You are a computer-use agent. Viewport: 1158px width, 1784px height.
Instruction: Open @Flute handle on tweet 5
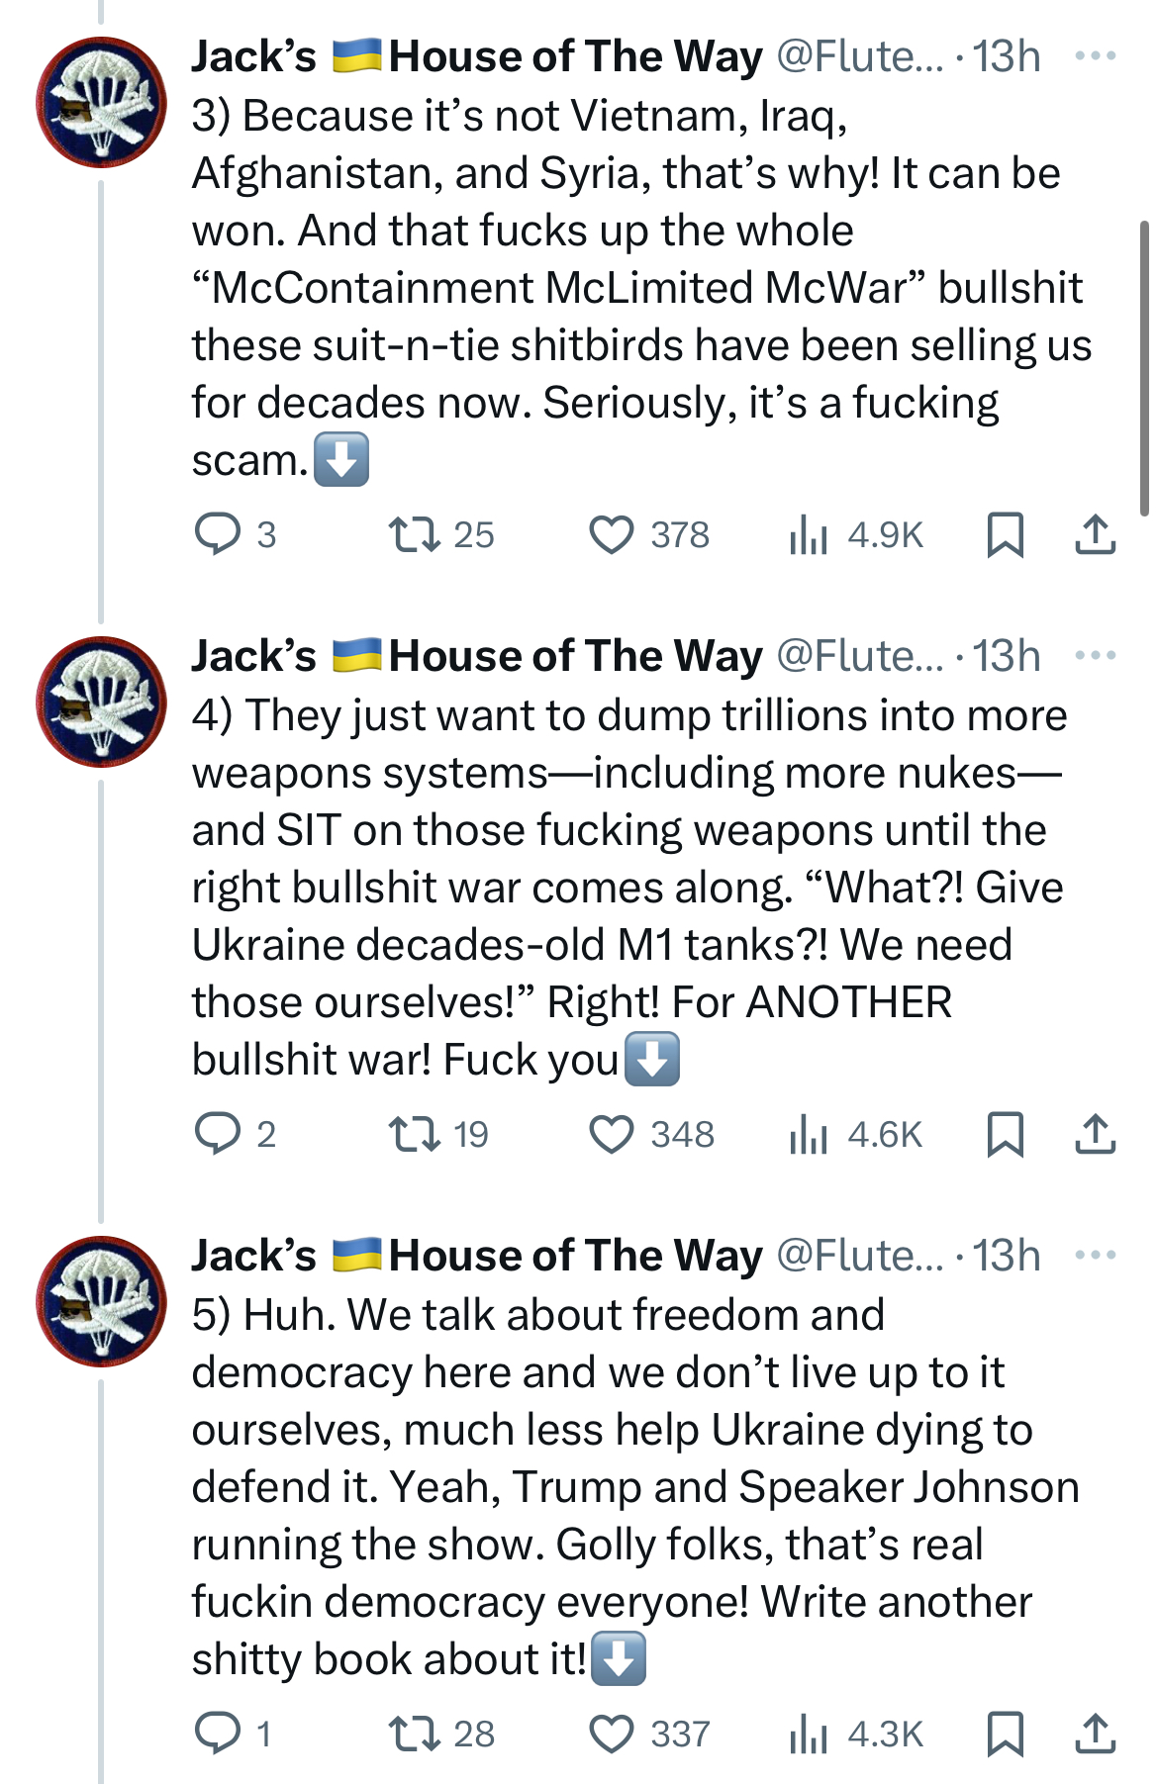(x=859, y=1256)
